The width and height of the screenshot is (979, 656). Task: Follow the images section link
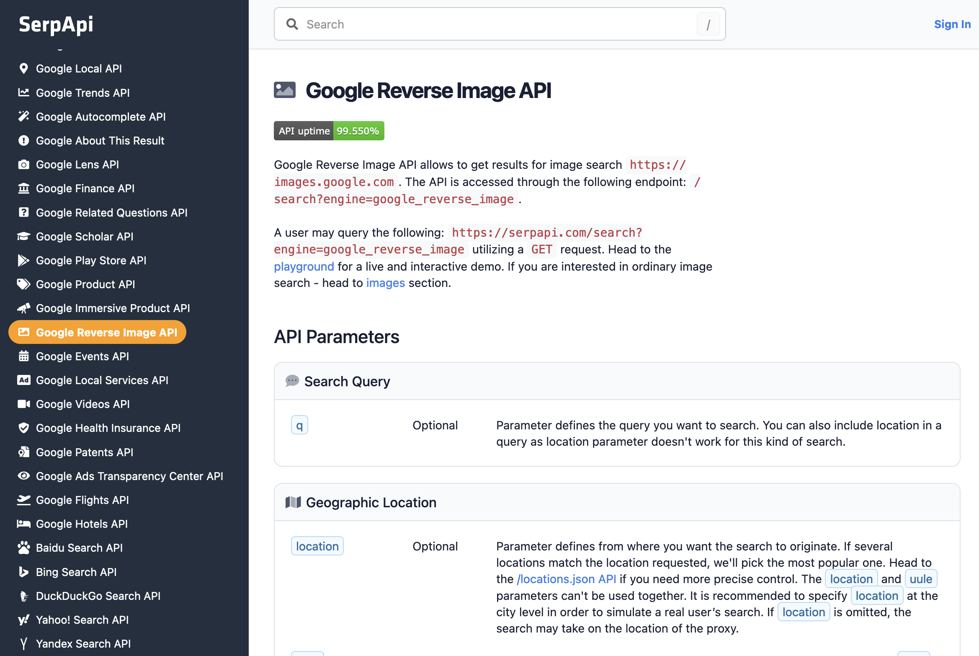pyautogui.click(x=385, y=283)
